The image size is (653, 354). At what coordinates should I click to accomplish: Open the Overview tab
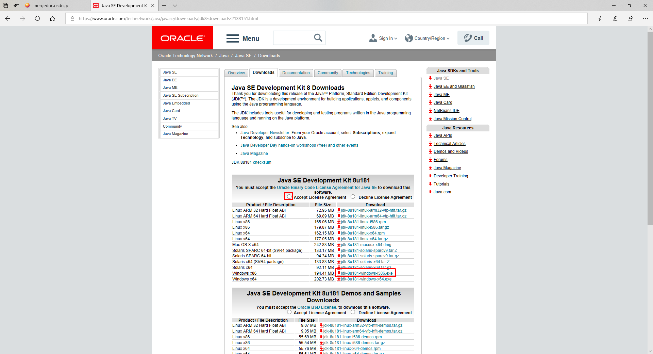[236, 73]
